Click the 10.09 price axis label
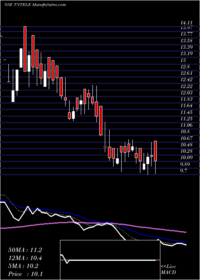The height and width of the screenshot is (280, 200). (x=186, y=158)
